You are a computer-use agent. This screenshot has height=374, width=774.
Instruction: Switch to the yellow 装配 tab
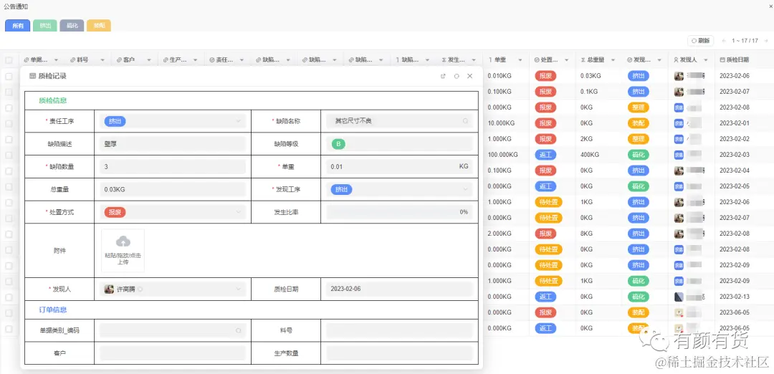pos(99,26)
